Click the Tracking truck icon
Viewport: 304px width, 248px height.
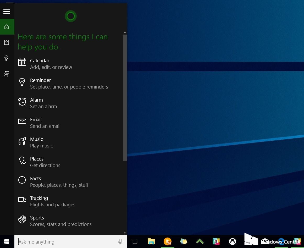(22, 200)
